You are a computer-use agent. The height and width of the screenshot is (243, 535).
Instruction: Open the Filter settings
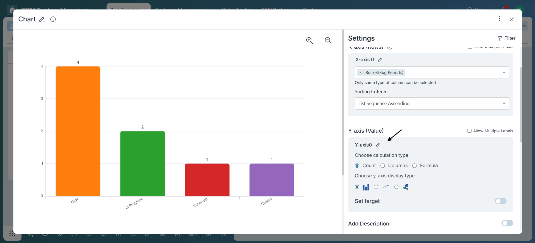[x=507, y=38]
